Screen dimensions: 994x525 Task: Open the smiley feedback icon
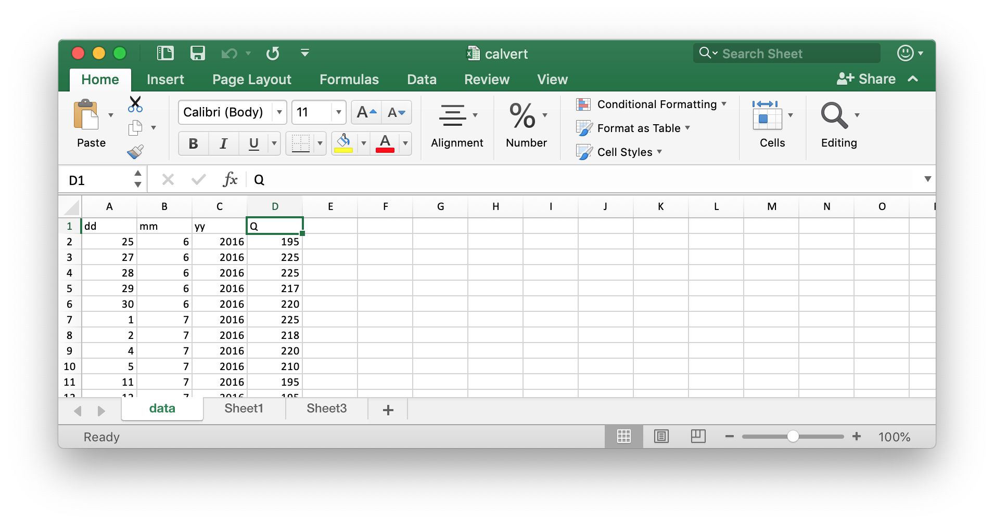(906, 53)
